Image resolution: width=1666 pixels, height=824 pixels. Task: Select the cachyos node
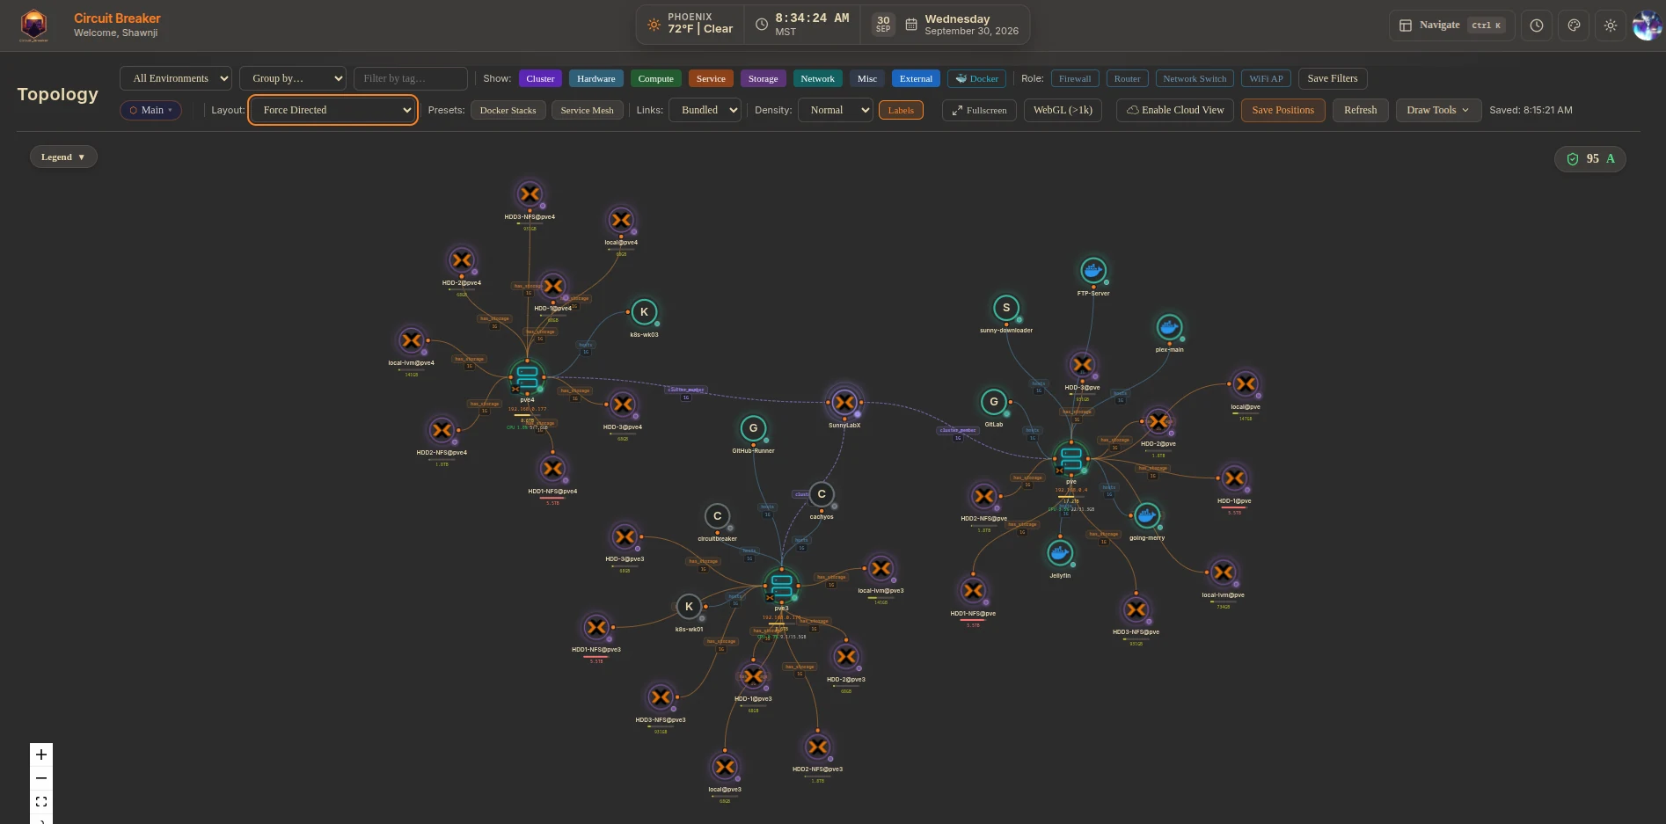(x=822, y=494)
